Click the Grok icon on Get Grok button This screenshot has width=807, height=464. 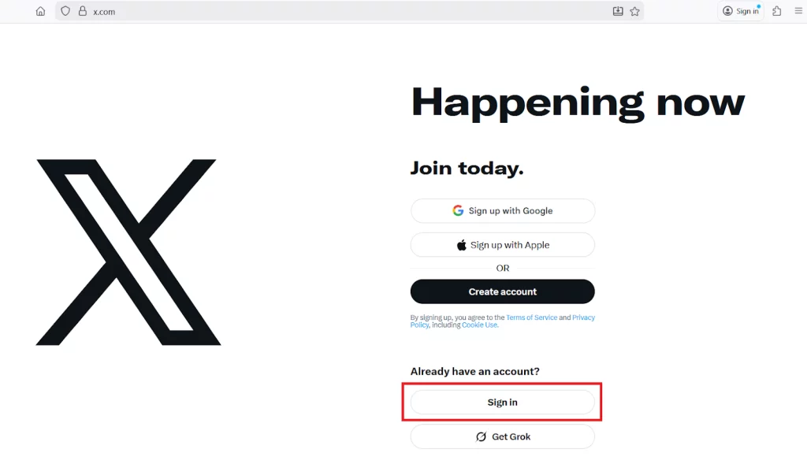[x=481, y=436]
